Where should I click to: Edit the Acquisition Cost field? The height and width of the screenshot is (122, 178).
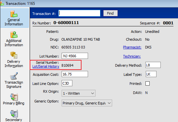[x=75, y=74]
